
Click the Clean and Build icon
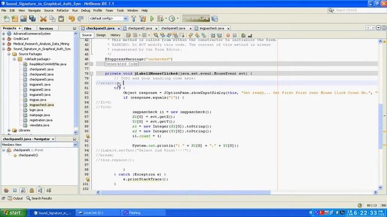click(x=143, y=19)
